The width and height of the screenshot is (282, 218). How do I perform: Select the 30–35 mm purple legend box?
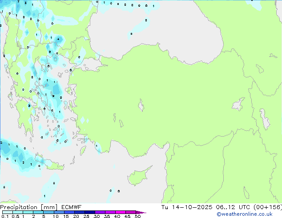(x=100, y=212)
